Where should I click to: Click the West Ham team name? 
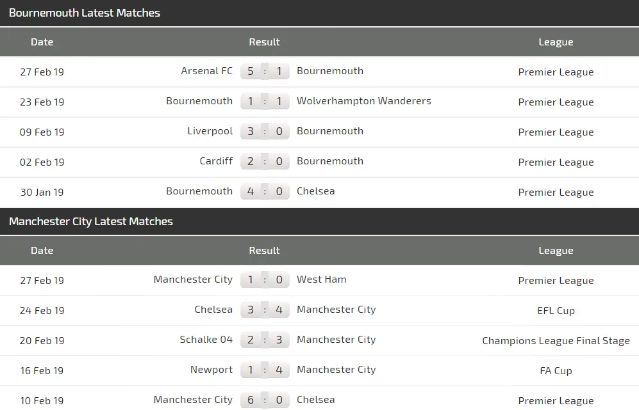[321, 280]
